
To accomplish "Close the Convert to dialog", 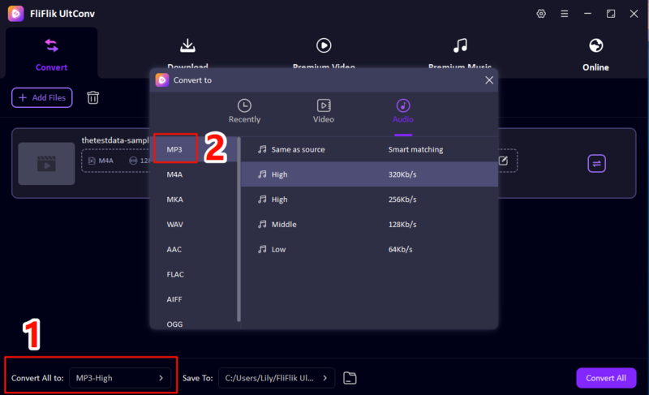I will (488, 80).
